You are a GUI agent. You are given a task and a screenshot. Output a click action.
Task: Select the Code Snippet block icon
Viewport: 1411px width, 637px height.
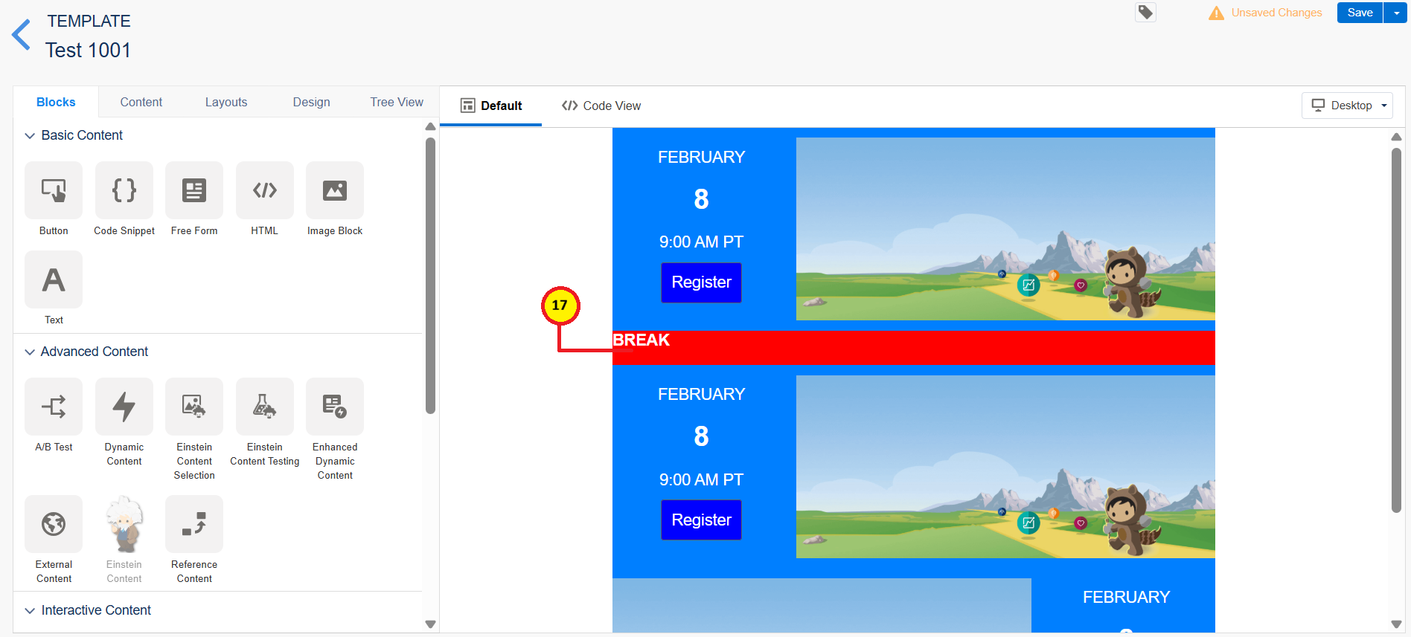(x=124, y=190)
